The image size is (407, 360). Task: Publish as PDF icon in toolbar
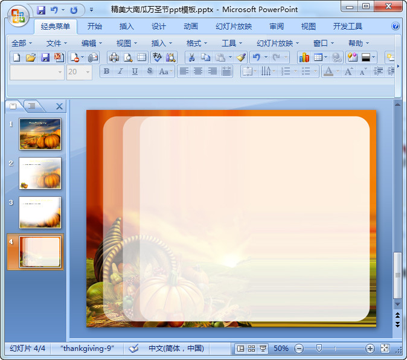point(59,57)
